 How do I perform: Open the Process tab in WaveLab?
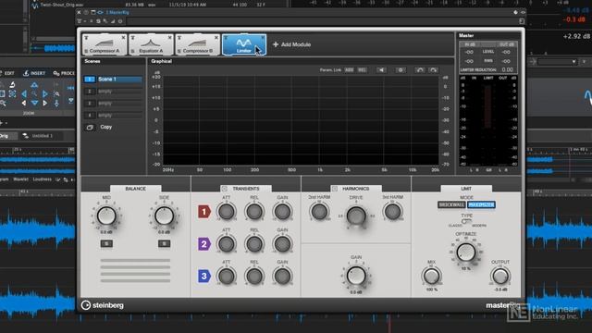64,73
